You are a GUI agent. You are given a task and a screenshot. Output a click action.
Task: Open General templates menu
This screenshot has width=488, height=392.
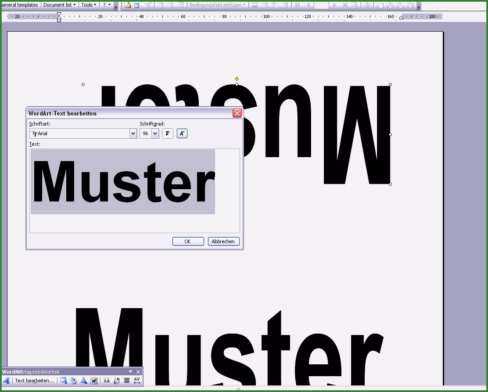tap(20, 5)
